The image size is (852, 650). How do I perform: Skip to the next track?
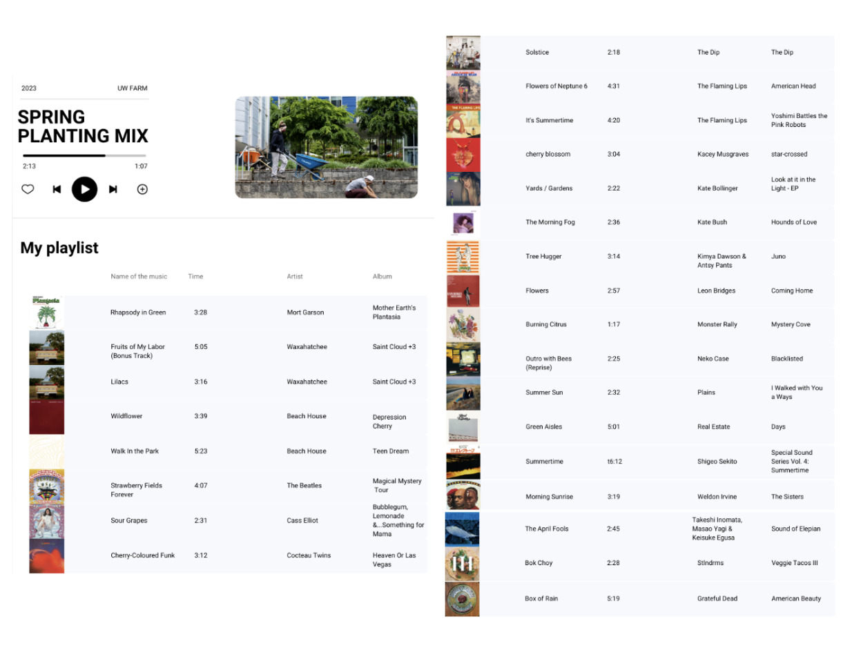click(113, 189)
